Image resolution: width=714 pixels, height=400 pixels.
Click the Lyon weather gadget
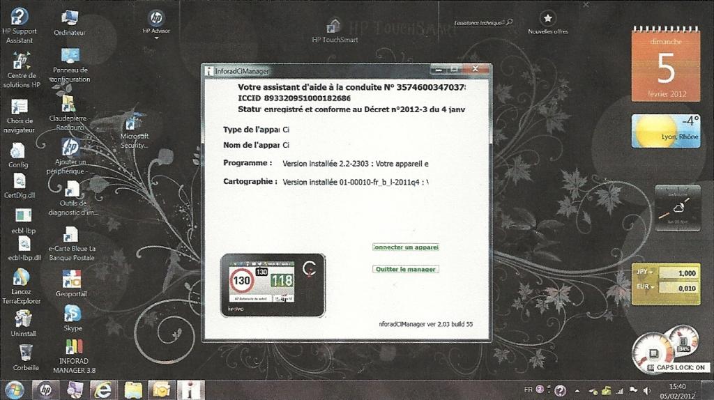coord(666,132)
